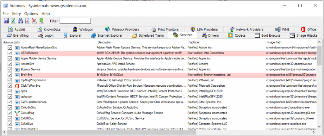
Task: Switch to the WMI tab
Action: tap(282, 29)
